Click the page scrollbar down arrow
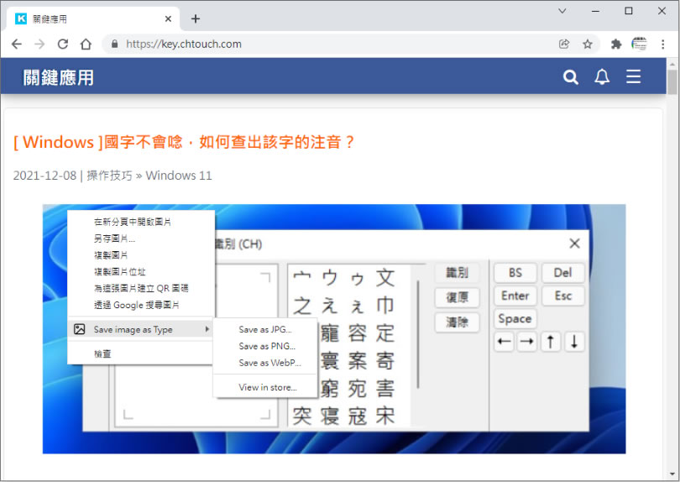 click(672, 474)
